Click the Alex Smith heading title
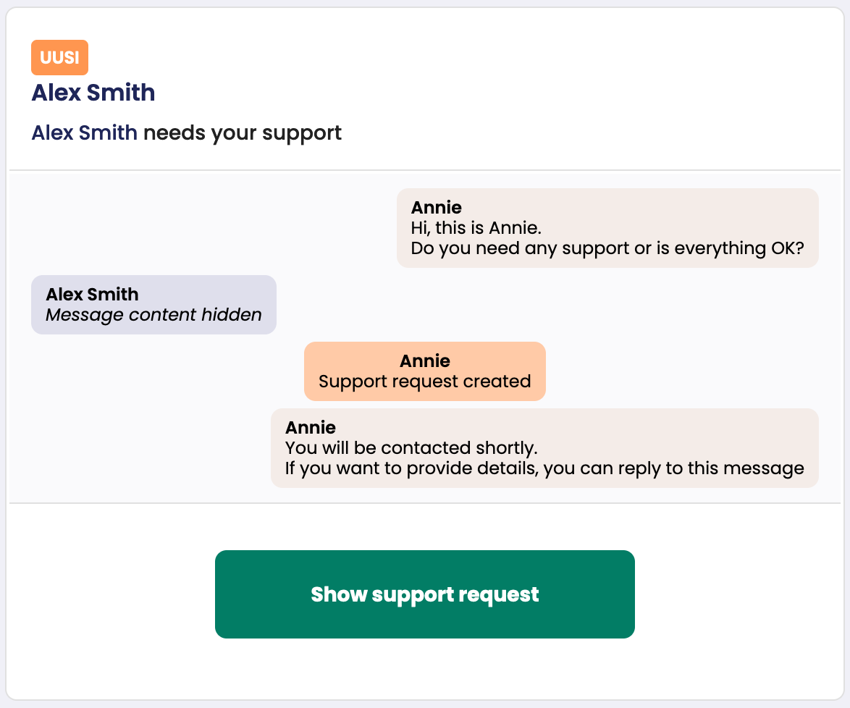Viewport: 850px width, 708px height. click(x=93, y=93)
